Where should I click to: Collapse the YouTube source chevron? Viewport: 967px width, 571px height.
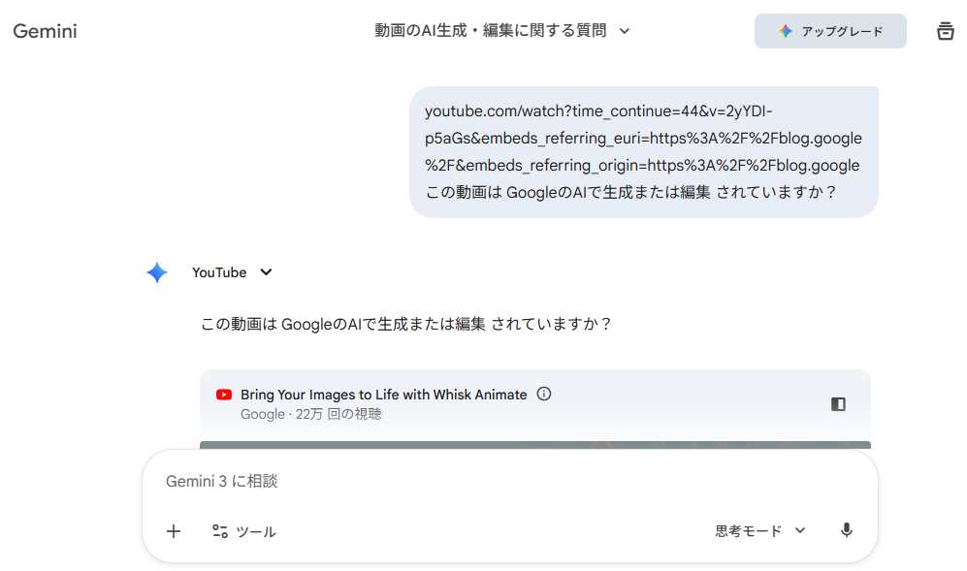pos(267,272)
